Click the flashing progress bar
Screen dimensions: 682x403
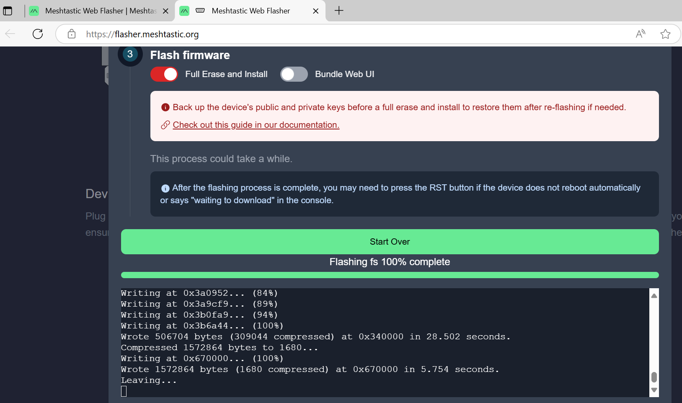pyautogui.click(x=390, y=275)
